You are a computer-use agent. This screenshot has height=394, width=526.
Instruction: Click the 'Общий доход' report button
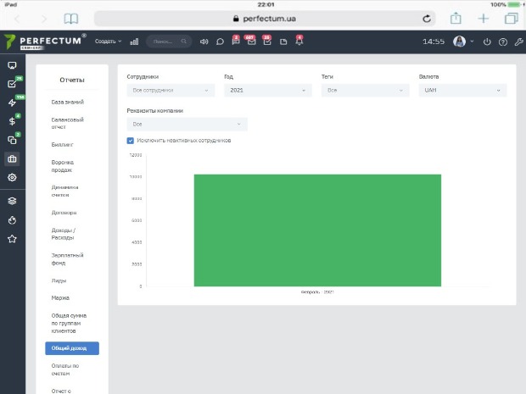(72, 348)
